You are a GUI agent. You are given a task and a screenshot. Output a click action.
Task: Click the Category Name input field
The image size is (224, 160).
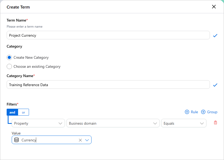point(108,85)
